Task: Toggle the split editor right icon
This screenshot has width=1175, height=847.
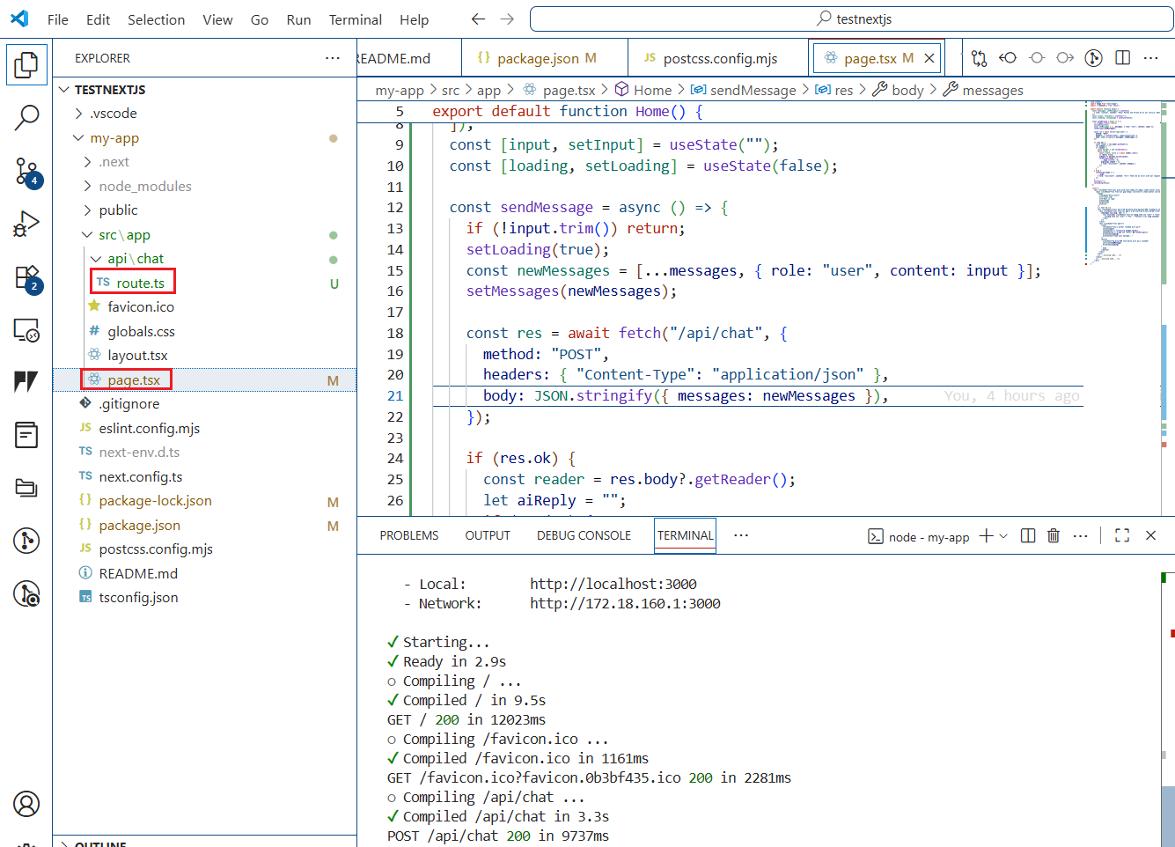Action: tap(1122, 58)
